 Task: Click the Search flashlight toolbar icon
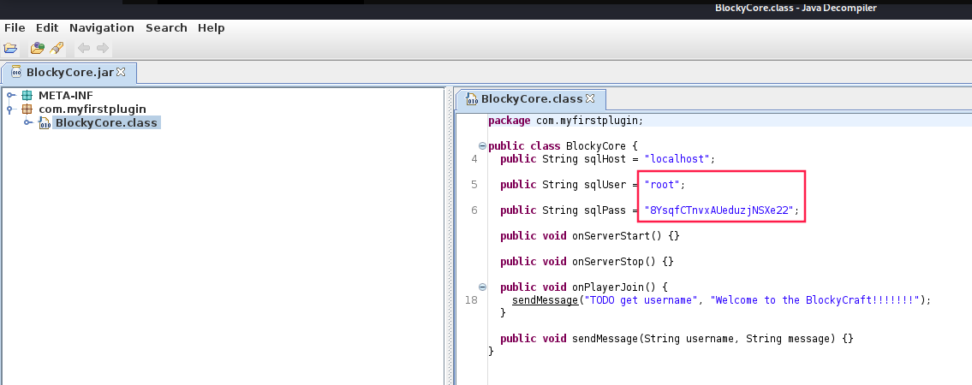click(x=57, y=49)
